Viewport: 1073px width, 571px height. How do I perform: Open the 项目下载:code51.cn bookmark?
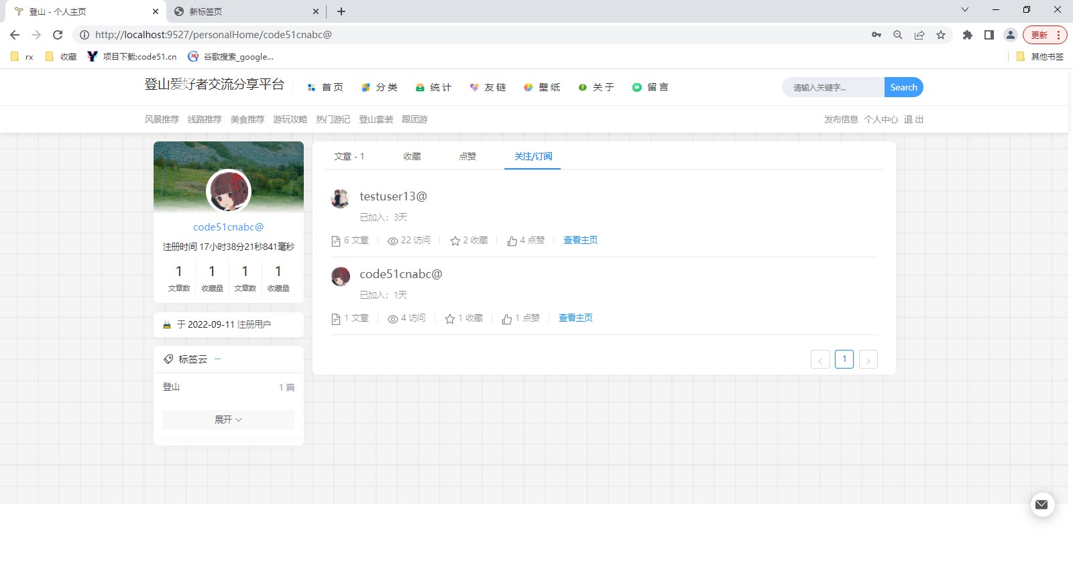tap(132, 57)
